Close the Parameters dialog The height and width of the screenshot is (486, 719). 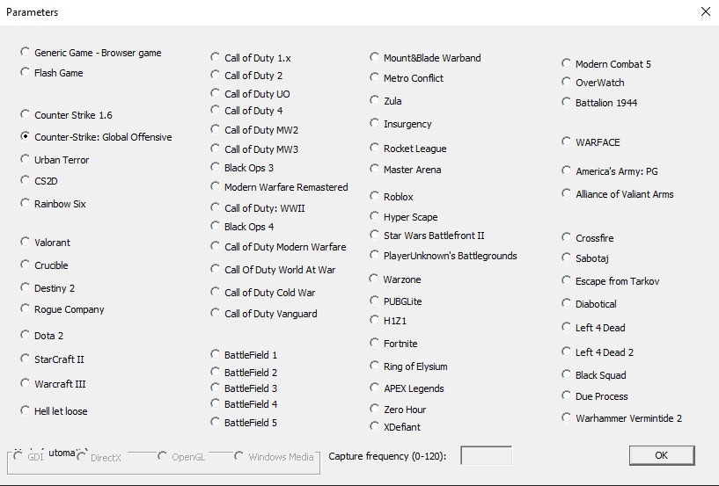pos(705,12)
